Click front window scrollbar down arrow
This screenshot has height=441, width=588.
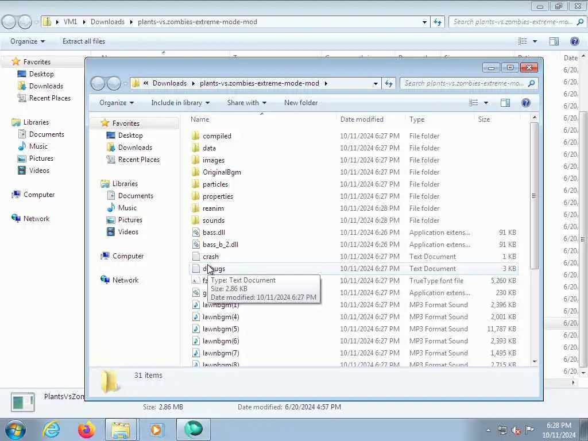click(x=535, y=362)
